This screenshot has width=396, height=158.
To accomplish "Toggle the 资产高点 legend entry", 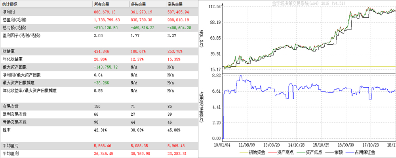I will click(284, 152).
